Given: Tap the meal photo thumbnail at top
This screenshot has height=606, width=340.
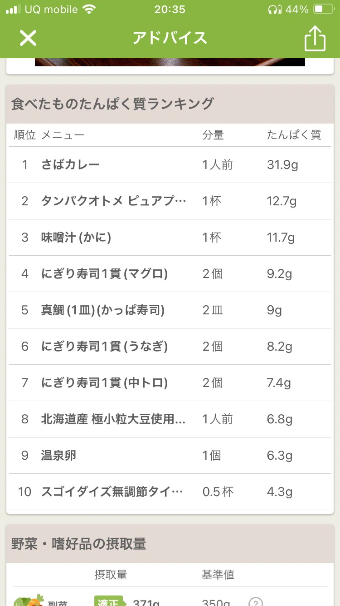Looking at the screenshot, I should pos(170,62).
